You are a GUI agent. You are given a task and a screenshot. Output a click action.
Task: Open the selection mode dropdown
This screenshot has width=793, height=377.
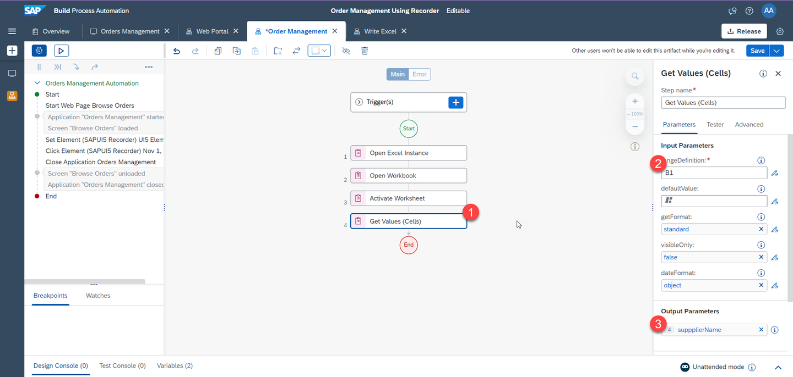(x=319, y=51)
